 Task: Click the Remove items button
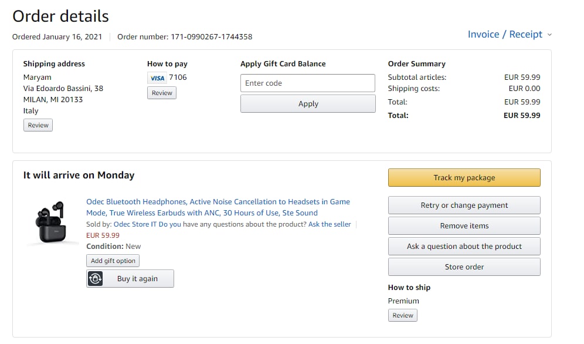(x=464, y=226)
